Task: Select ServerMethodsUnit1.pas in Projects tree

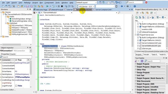Action: 151,46
